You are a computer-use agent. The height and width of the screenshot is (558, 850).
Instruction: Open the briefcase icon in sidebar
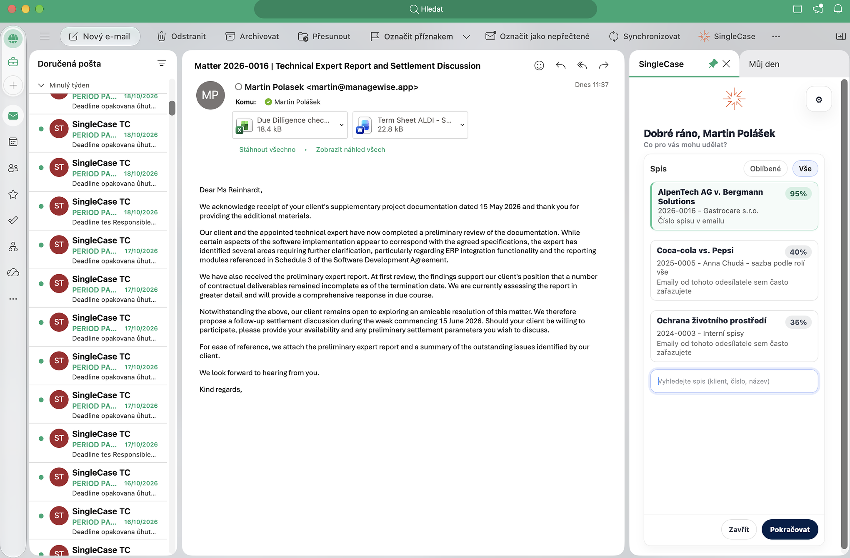pyautogui.click(x=13, y=62)
